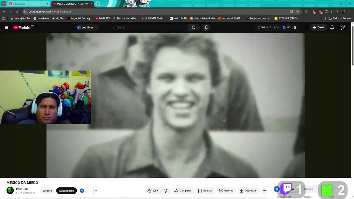Click the video player frame
Viewport: 354px width, 199px height.
click(176, 105)
